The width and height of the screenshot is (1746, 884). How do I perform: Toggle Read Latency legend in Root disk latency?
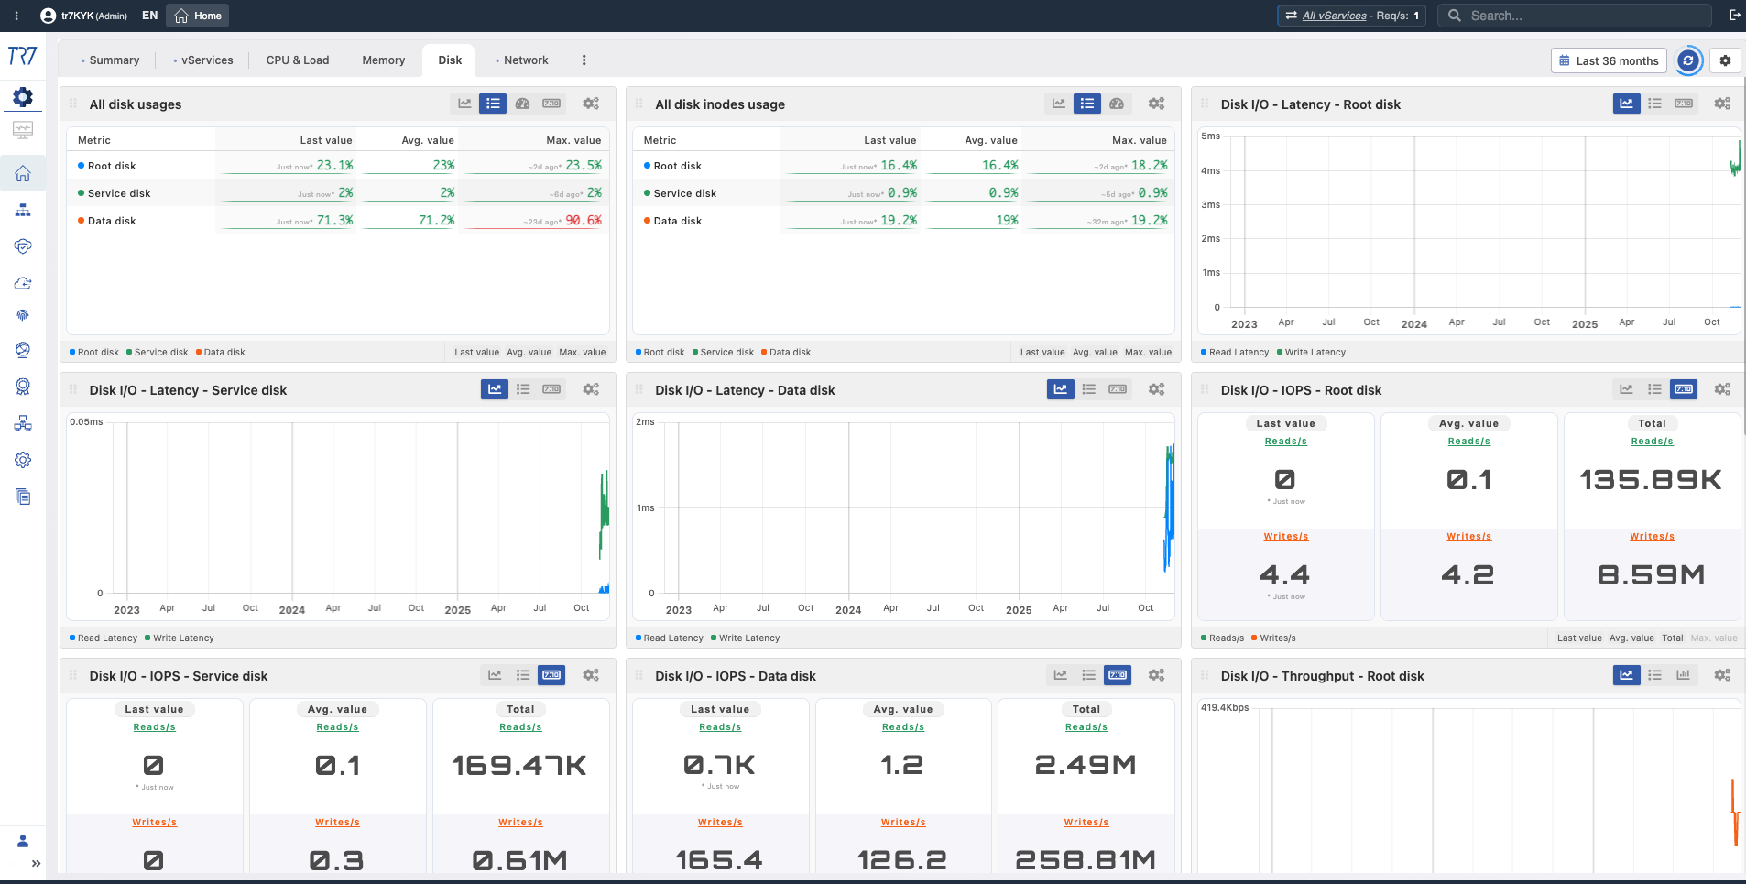(1235, 353)
